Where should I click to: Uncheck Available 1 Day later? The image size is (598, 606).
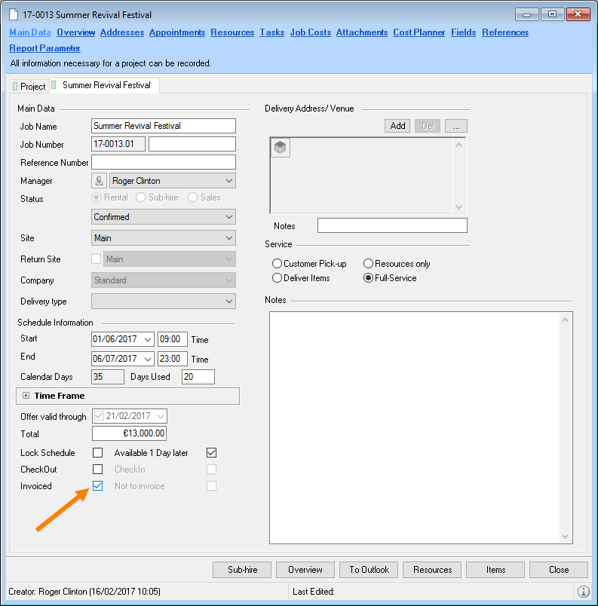tap(211, 453)
